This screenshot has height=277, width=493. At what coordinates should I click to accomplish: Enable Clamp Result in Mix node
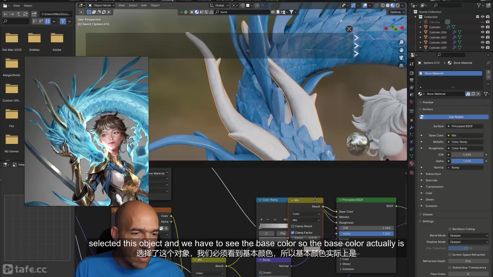pyautogui.click(x=292, y=226)
